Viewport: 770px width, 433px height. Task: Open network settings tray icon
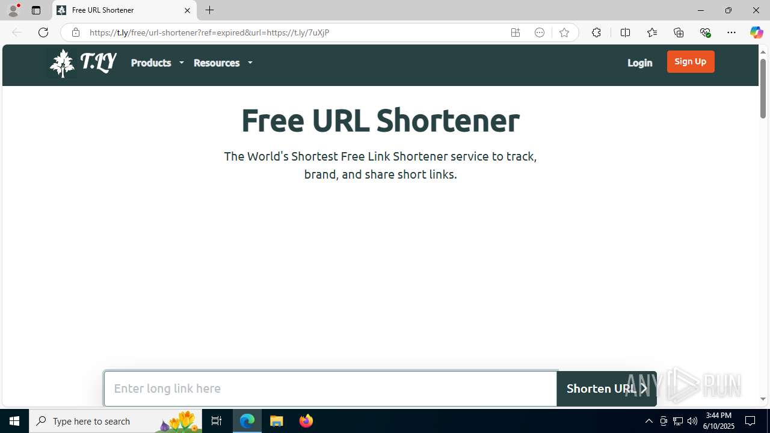[x=678, y=421]
